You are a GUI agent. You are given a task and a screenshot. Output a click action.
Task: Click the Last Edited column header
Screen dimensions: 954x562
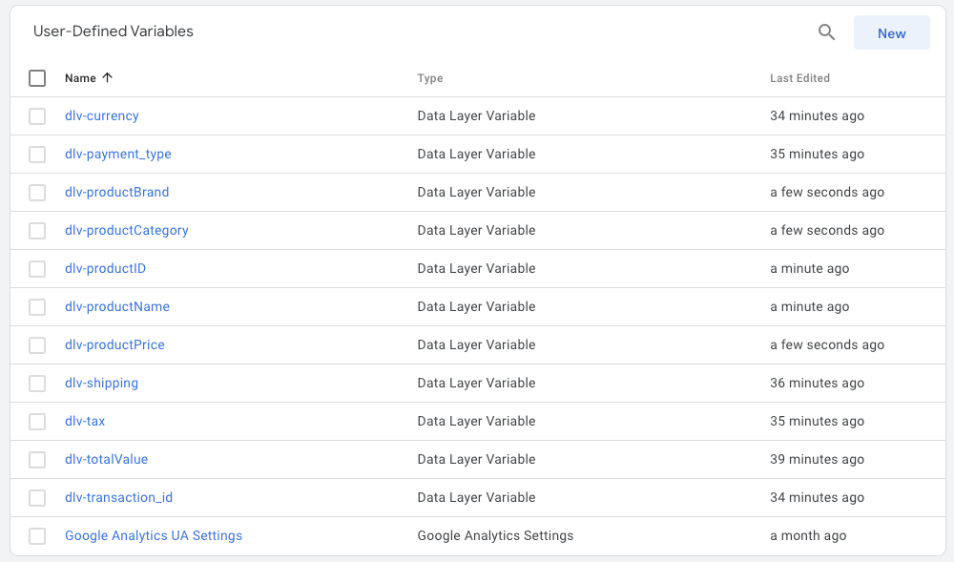click(799, 77)
